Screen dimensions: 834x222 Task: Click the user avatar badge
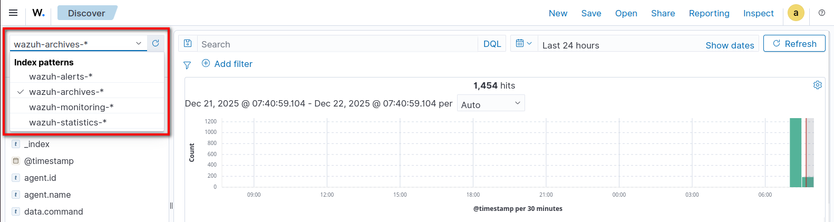click(796, 13)
